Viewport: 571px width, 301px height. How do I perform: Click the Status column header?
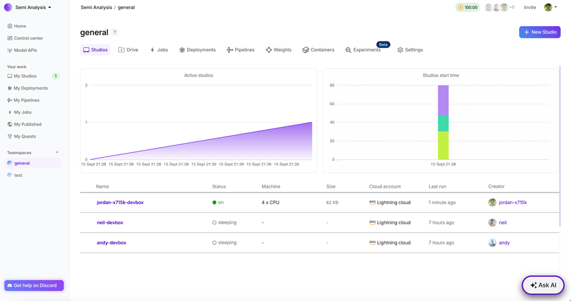click(x=219, y=186)
